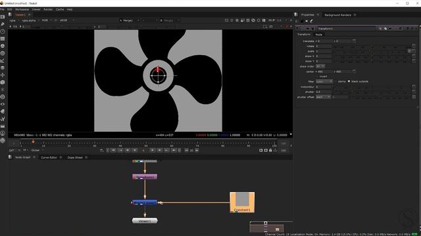Open the 3D nodes toolbar menu

[x=3, y=83]
